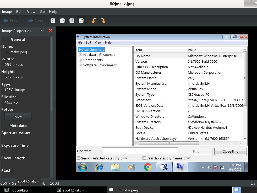Select the Boot Device row
257x193 pixels.
[188, 127]
